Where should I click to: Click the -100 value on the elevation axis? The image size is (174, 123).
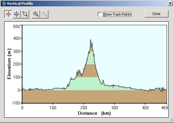[16, 103]
